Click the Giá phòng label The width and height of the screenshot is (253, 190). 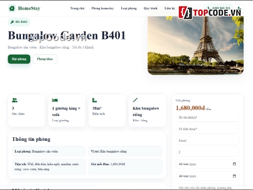pyautogui.click(x=183, y=100)
